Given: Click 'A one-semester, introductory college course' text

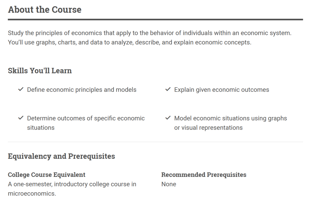Looking at the screenshot, I should point(72,184).
